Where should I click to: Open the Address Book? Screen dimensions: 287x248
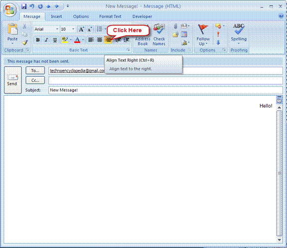[x=143, y=41]
